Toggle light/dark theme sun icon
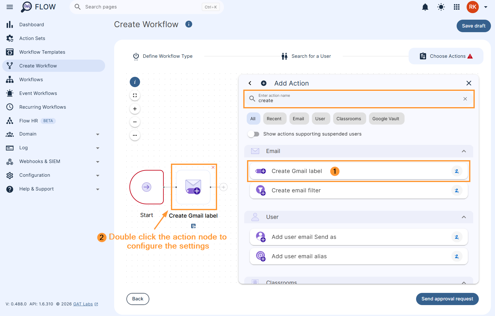 click(x=441, y=7)
